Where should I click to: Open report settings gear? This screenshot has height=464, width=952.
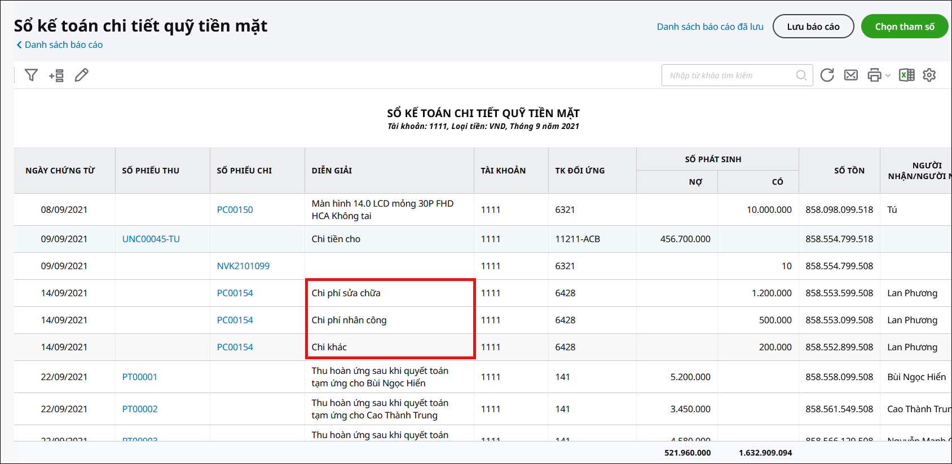[x=929, y=75]
